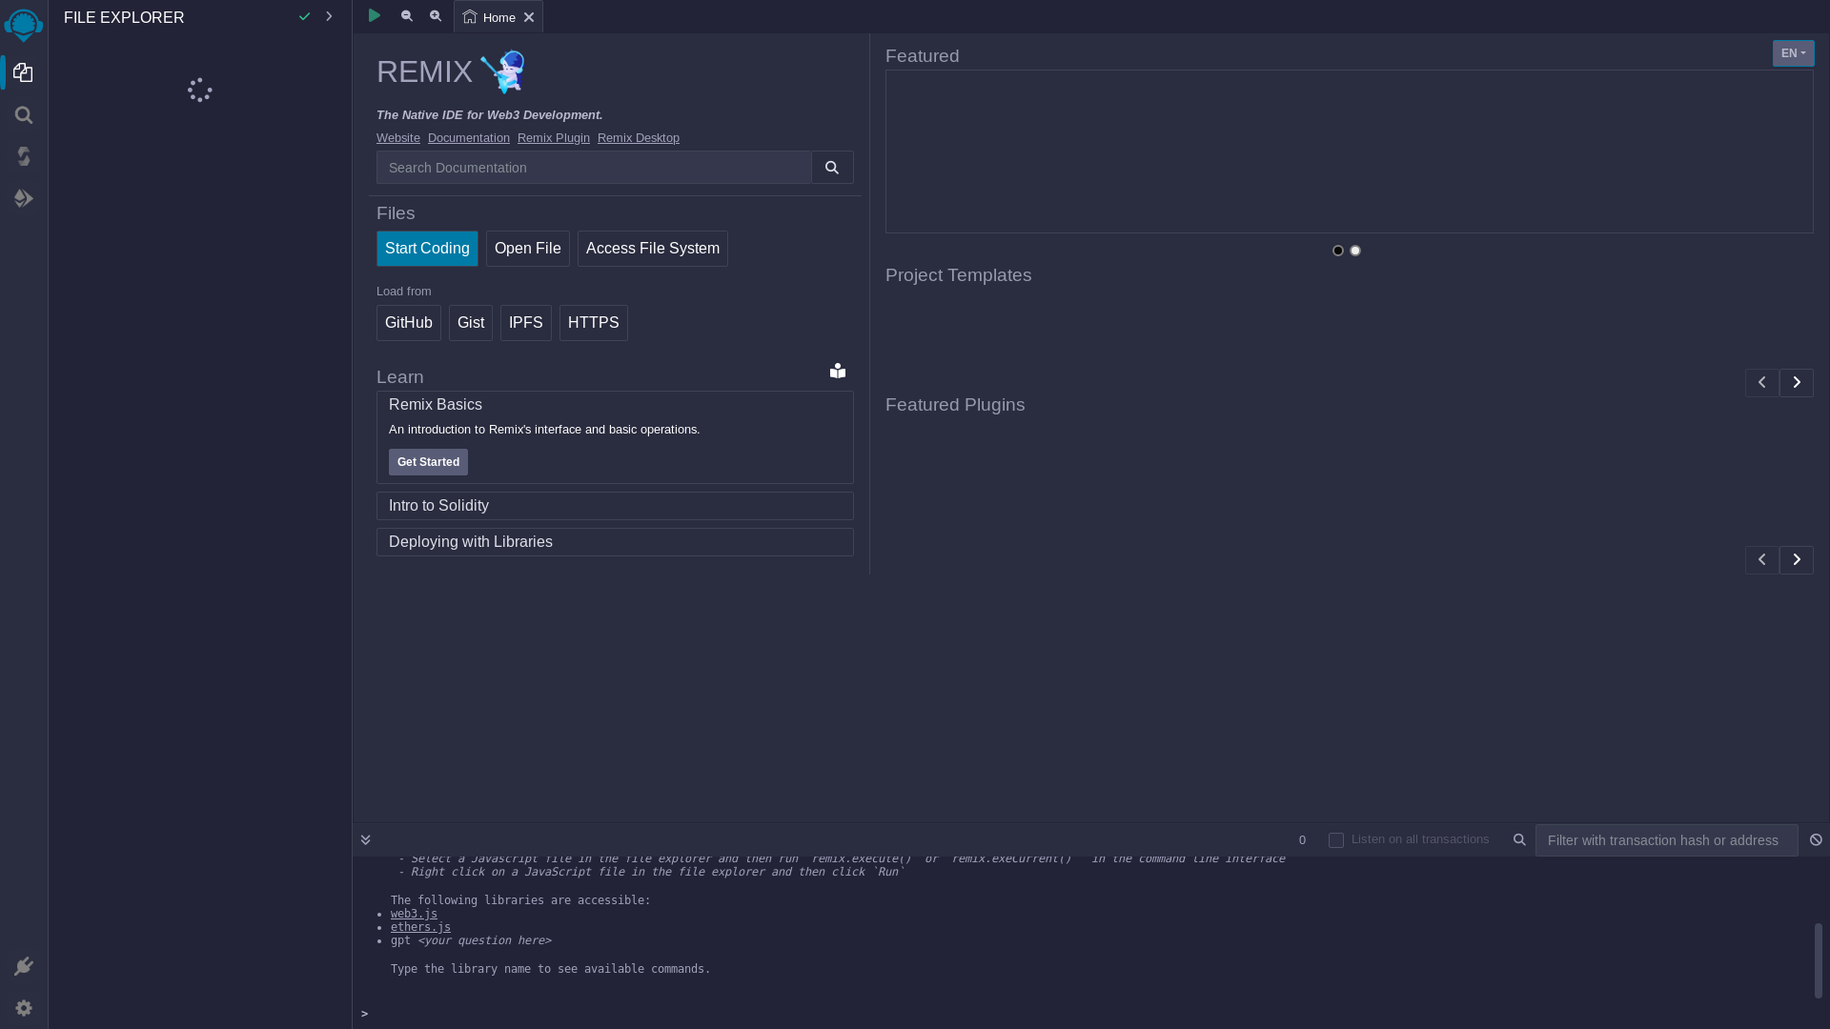Expand the Intro to Solidity tutorial
The image size is (1830, 1029).
(615, 506)
